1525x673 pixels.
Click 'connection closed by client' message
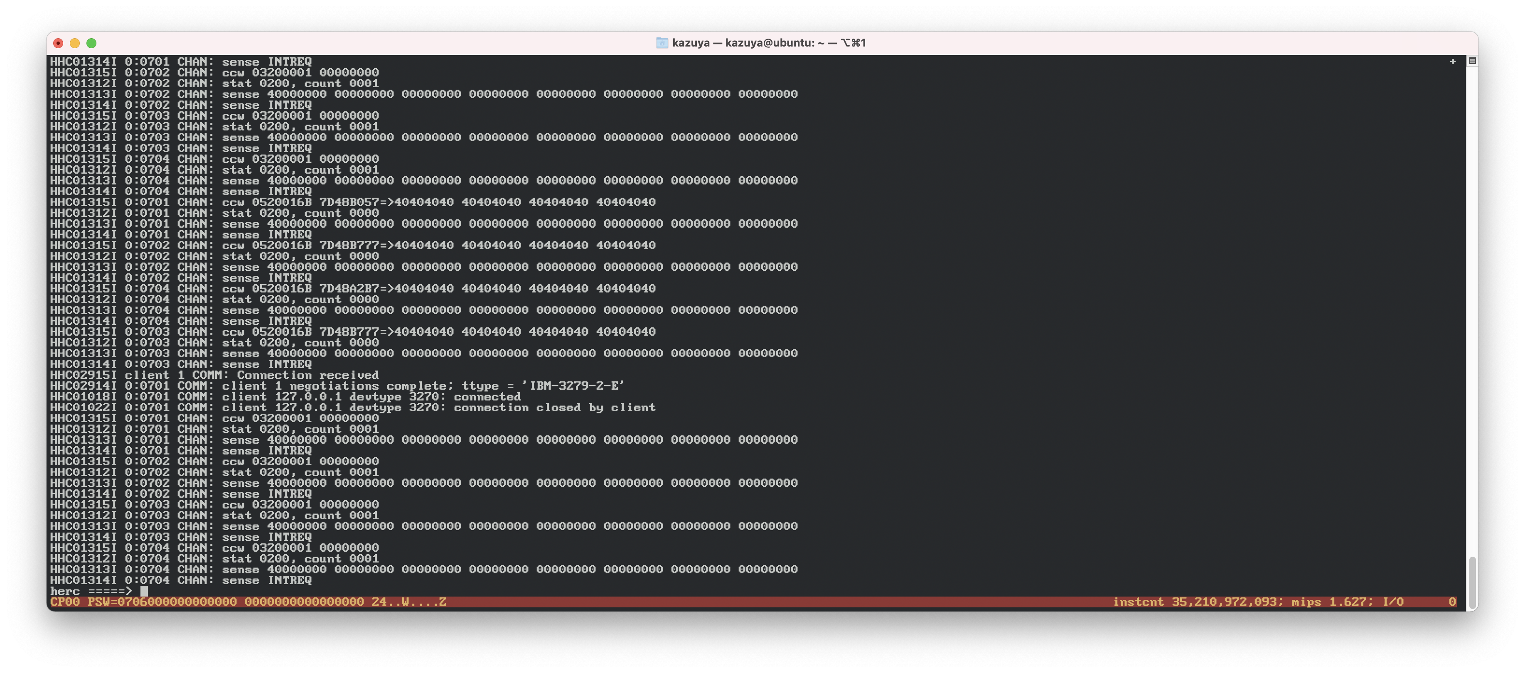point(554,407)
